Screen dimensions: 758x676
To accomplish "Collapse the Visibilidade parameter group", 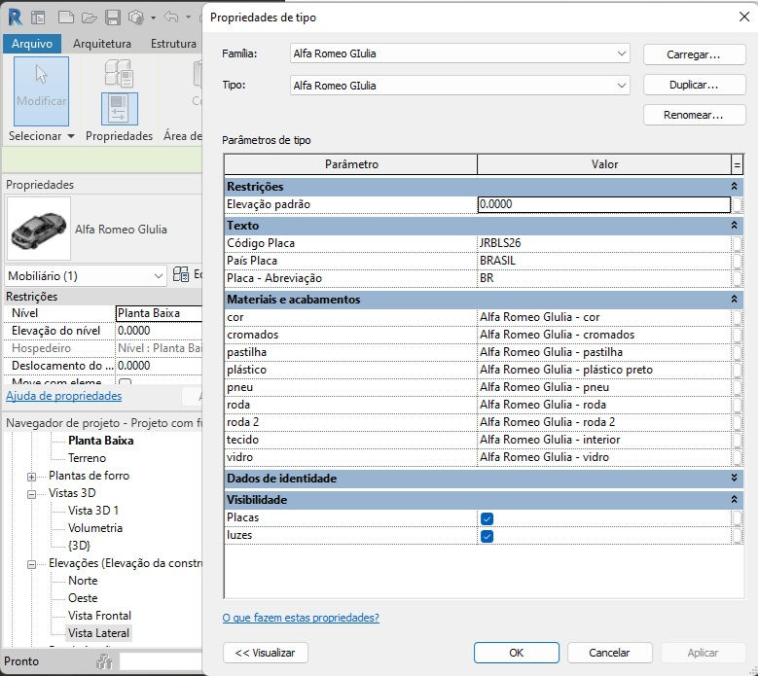I will click(734, 500).
